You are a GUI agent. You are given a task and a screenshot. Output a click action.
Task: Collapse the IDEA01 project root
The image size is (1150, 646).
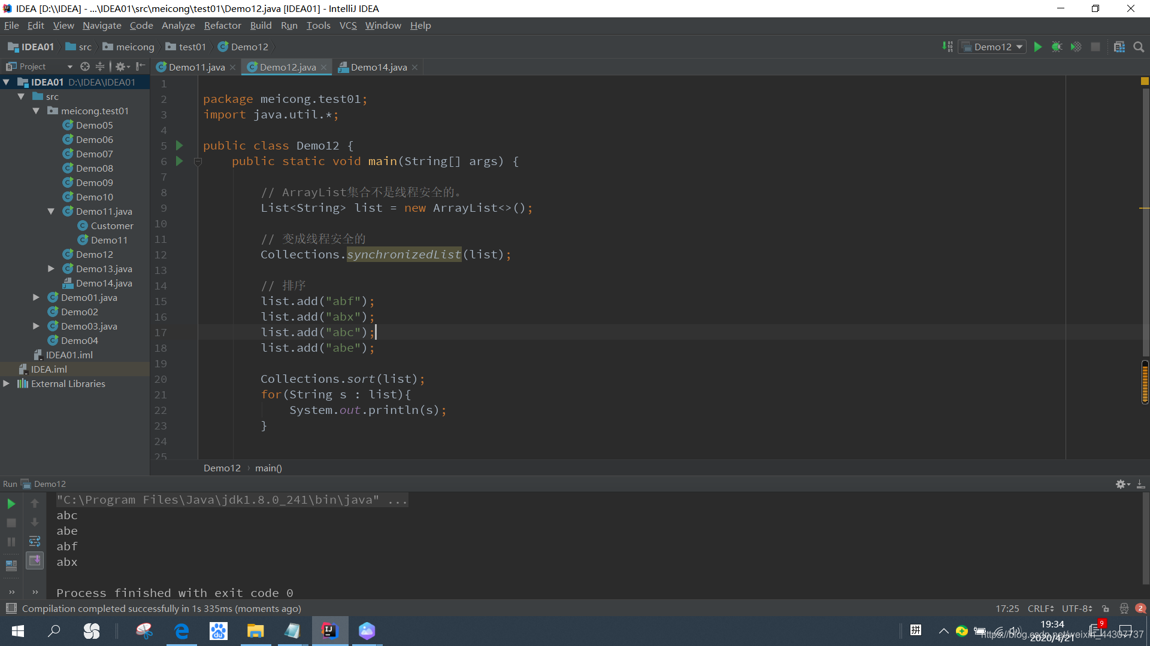pyautogui.click(x=7, y=82)
